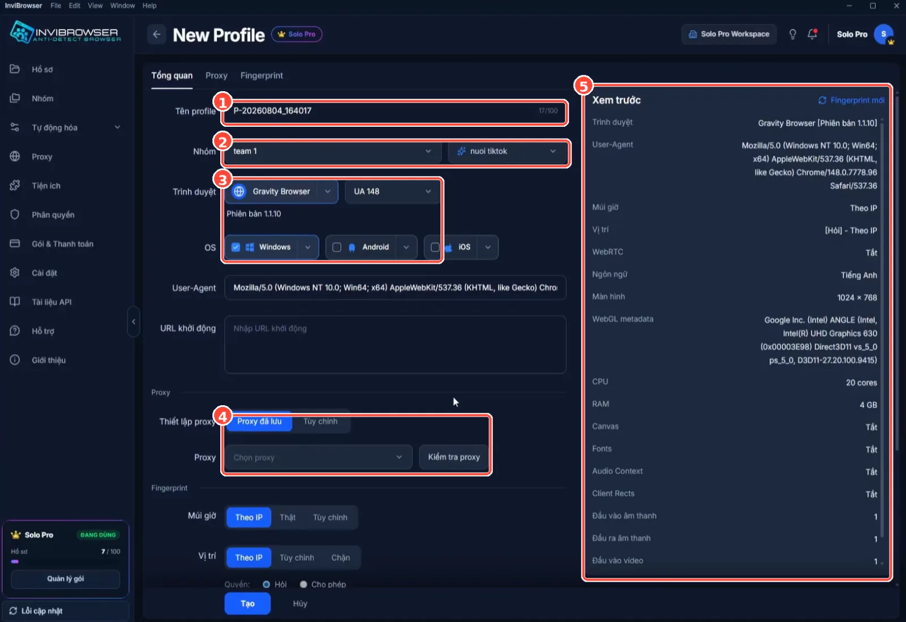The width and height of the screenshot is (906, 622).
Task: Toggle the Windows OS checkbox
Action: click(x=236, y=247)
